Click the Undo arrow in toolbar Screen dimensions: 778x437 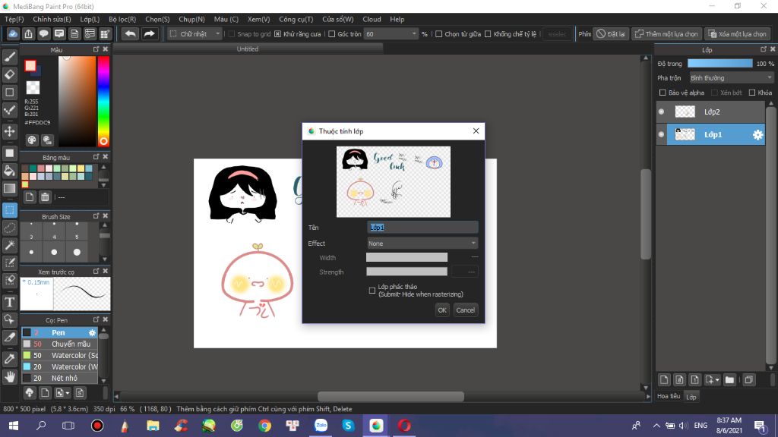click(x=130, y=33)
